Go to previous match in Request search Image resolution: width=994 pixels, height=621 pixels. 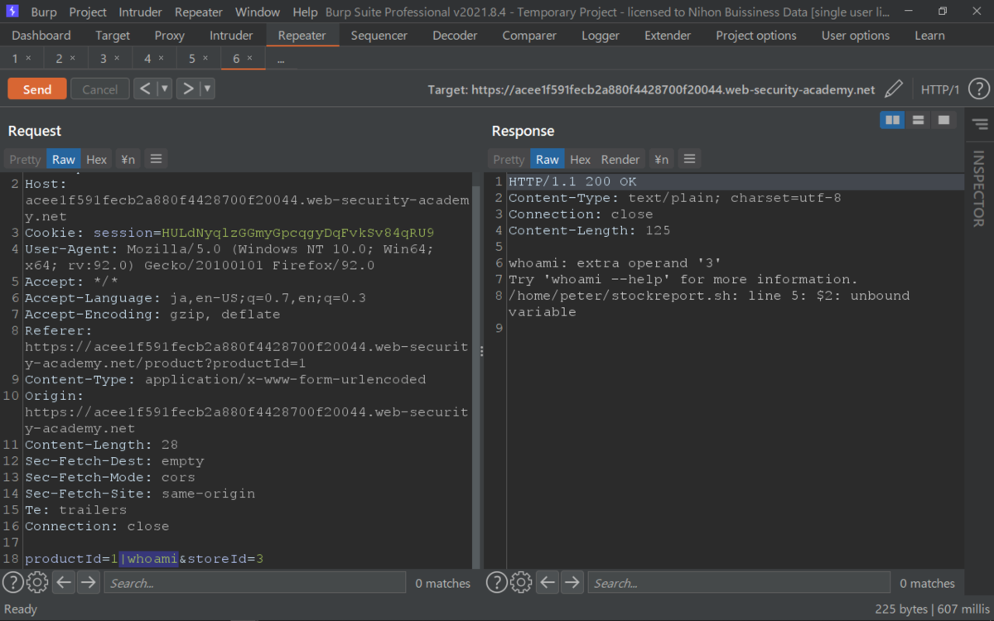click(64, 582)
